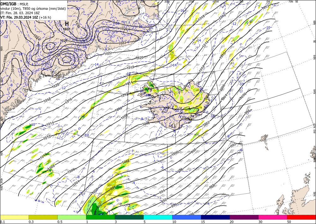Click the 5W longitude label
The image size is (316, 224).
241,1
